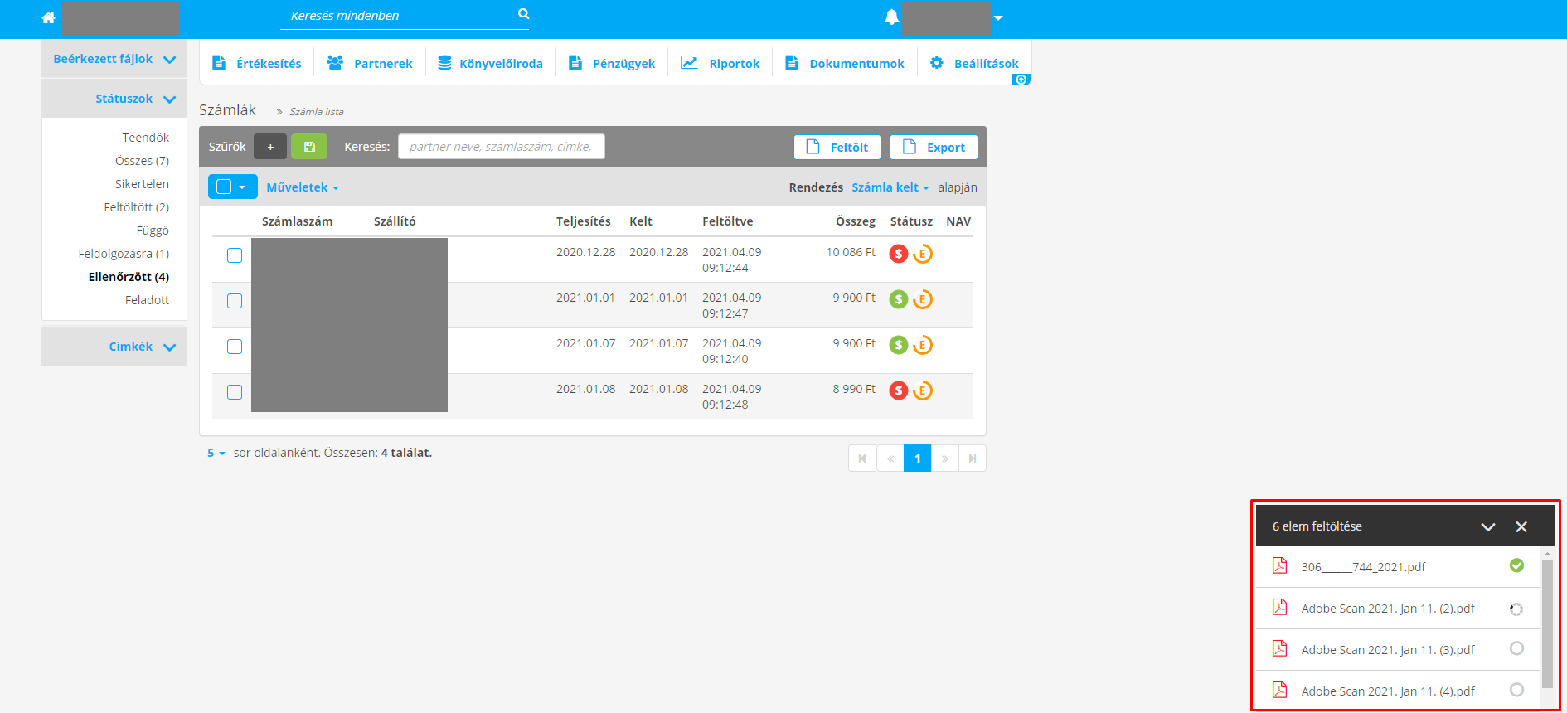The width and height of the screenshot is (1567, 713).
Task: Click the Export button
Action: [x=934, y=147]
